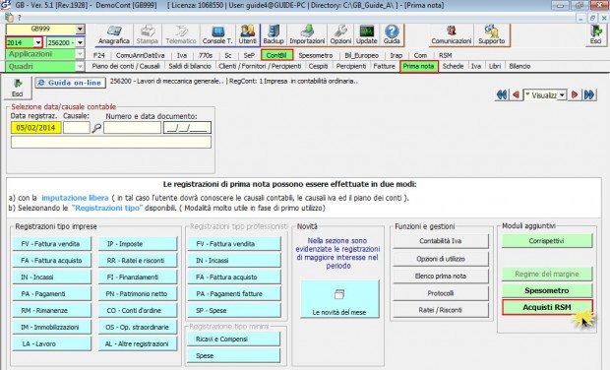
Task: Open the Fatture tab
Action: tap(384, 66)
